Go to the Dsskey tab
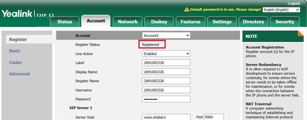Image resolution: width=307 pixels, height=120 pixels. 159,22
